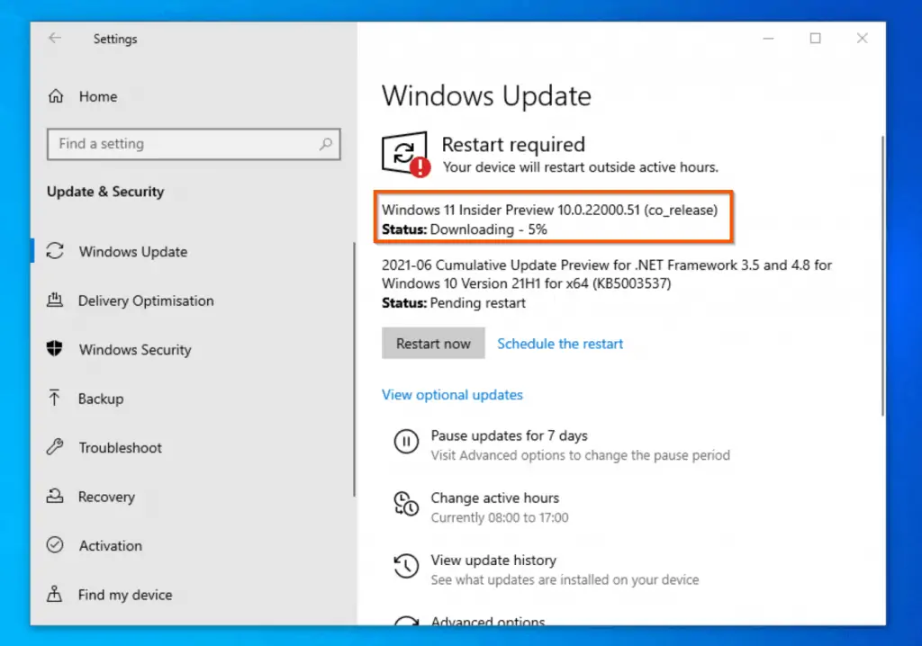Click the Delivery Optimisation icon
Image resolution: width=922 pixels, height=646 pixels.
pos(55,301)
